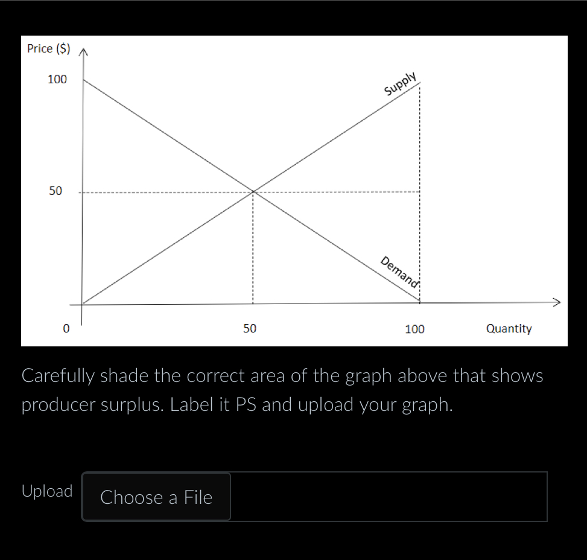Click the 50 quantity axis marking
Screen dimensions: 587x560
point(250,329)
